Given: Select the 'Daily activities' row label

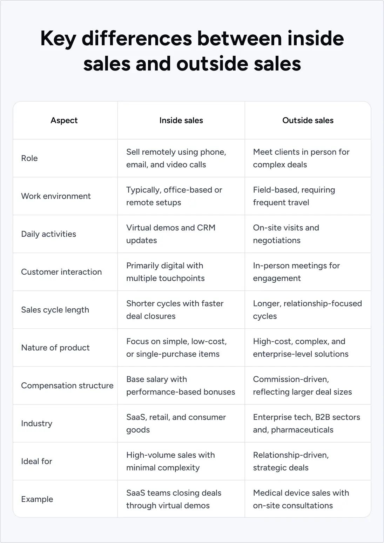Looking at the screenshot, I should (48, 234).
